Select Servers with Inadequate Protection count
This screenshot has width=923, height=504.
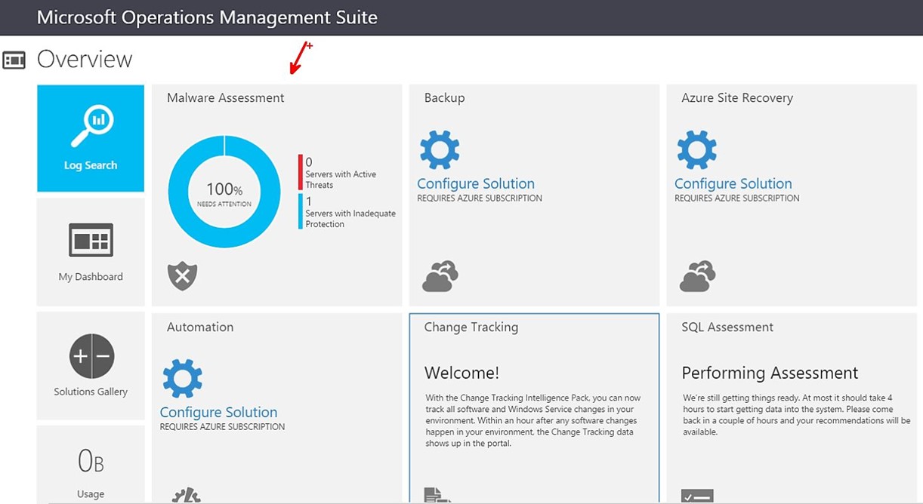[x=308, y=201]
